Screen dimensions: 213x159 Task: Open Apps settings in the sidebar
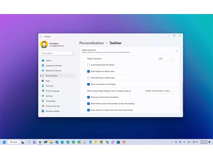pyautogui.click(x=48, y=81)
